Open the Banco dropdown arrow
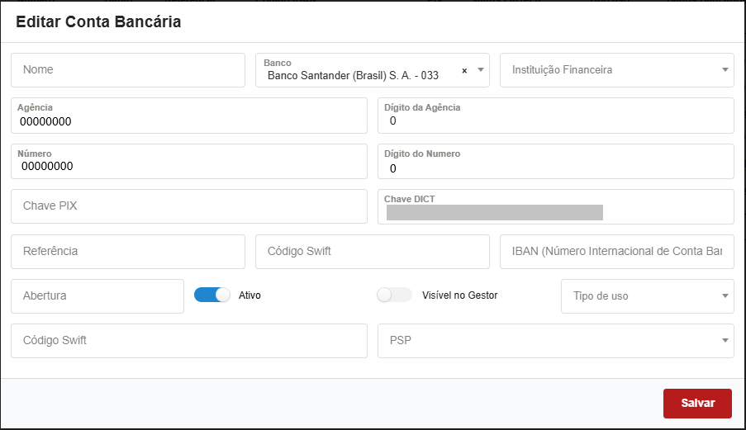This screenshot has width=746, height=430. [482, 70]
